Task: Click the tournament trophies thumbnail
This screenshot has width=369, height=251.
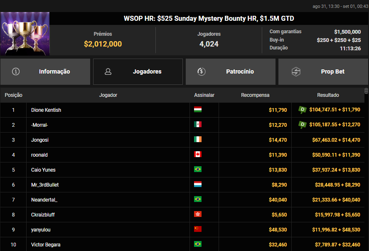Action: pos(25,34)
